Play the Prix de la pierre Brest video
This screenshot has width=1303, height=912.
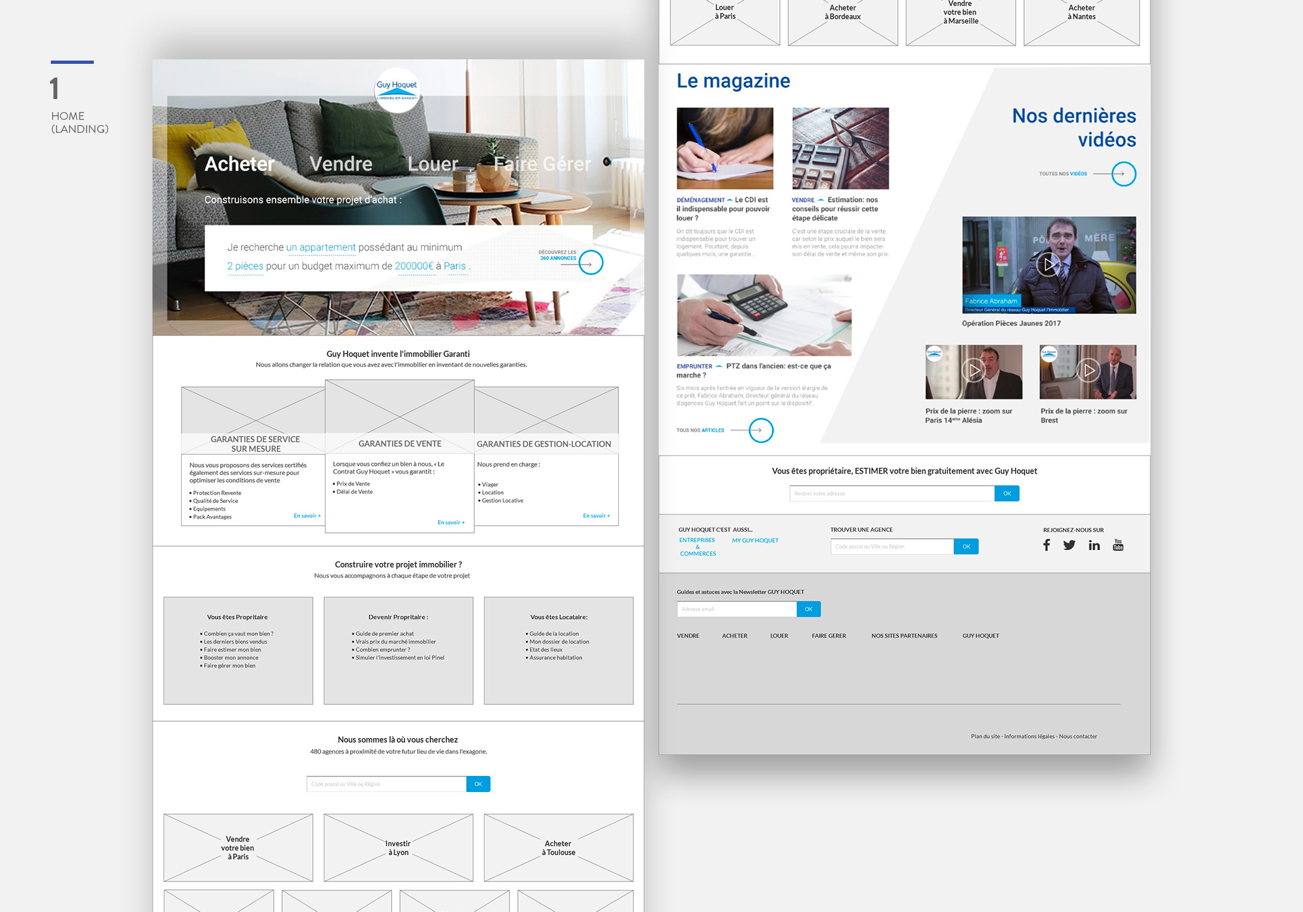click(x=1087, y=371)
